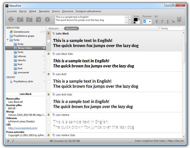Pick the white background color swatch

pyautogui.click(x=138, y=22)
